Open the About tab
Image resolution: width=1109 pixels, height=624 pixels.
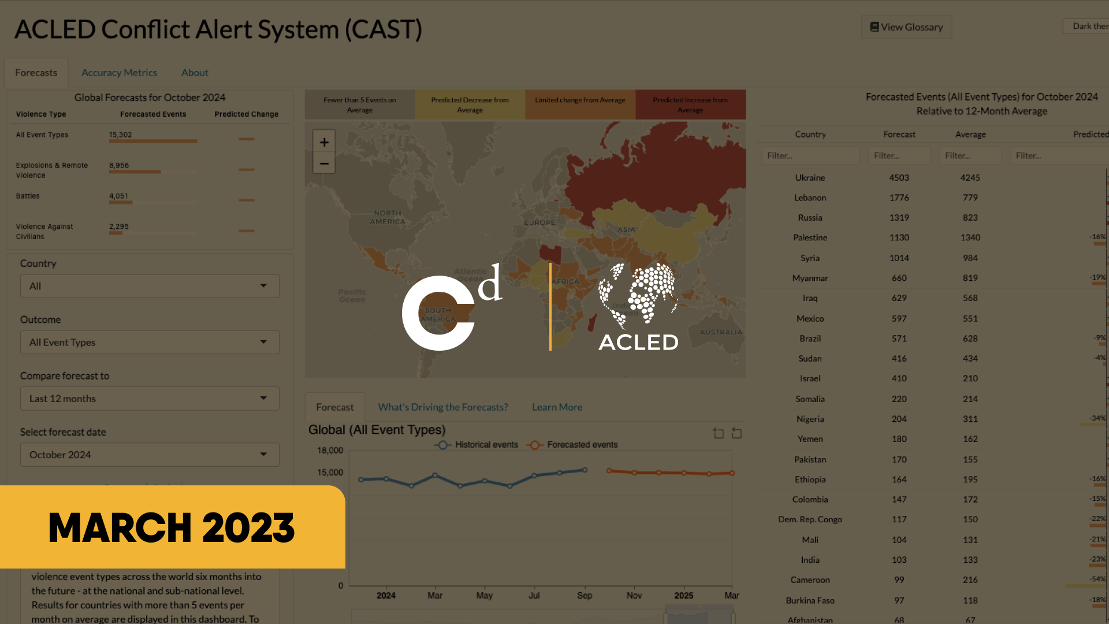(x=195, y=73)
